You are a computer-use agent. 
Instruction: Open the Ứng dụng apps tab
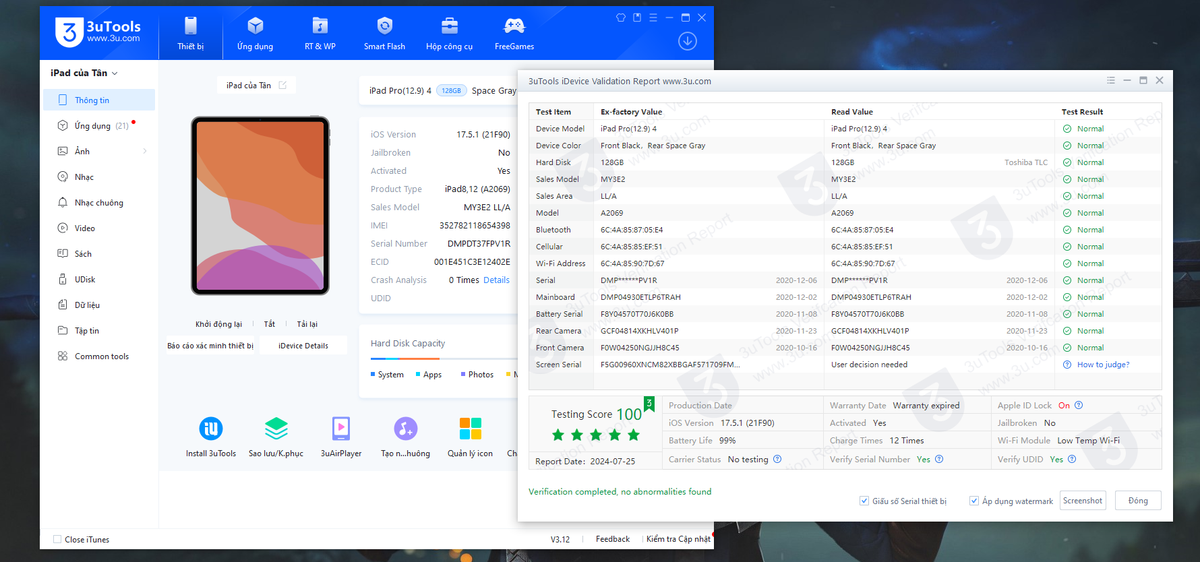255,33
